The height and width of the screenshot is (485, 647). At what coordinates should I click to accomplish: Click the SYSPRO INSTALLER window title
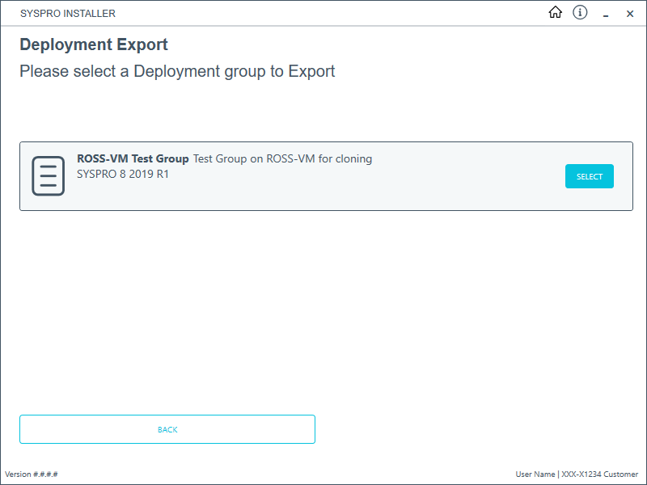click(68, 14)
